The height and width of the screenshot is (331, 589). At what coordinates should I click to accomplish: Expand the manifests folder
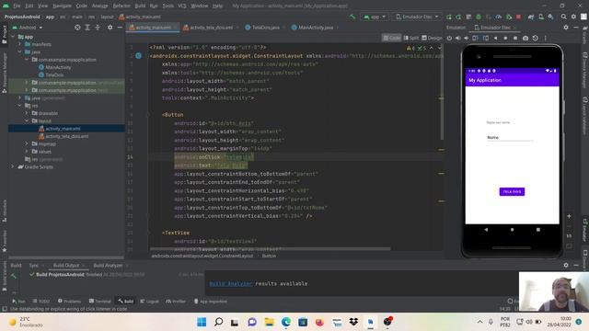(x=20, y=44)
